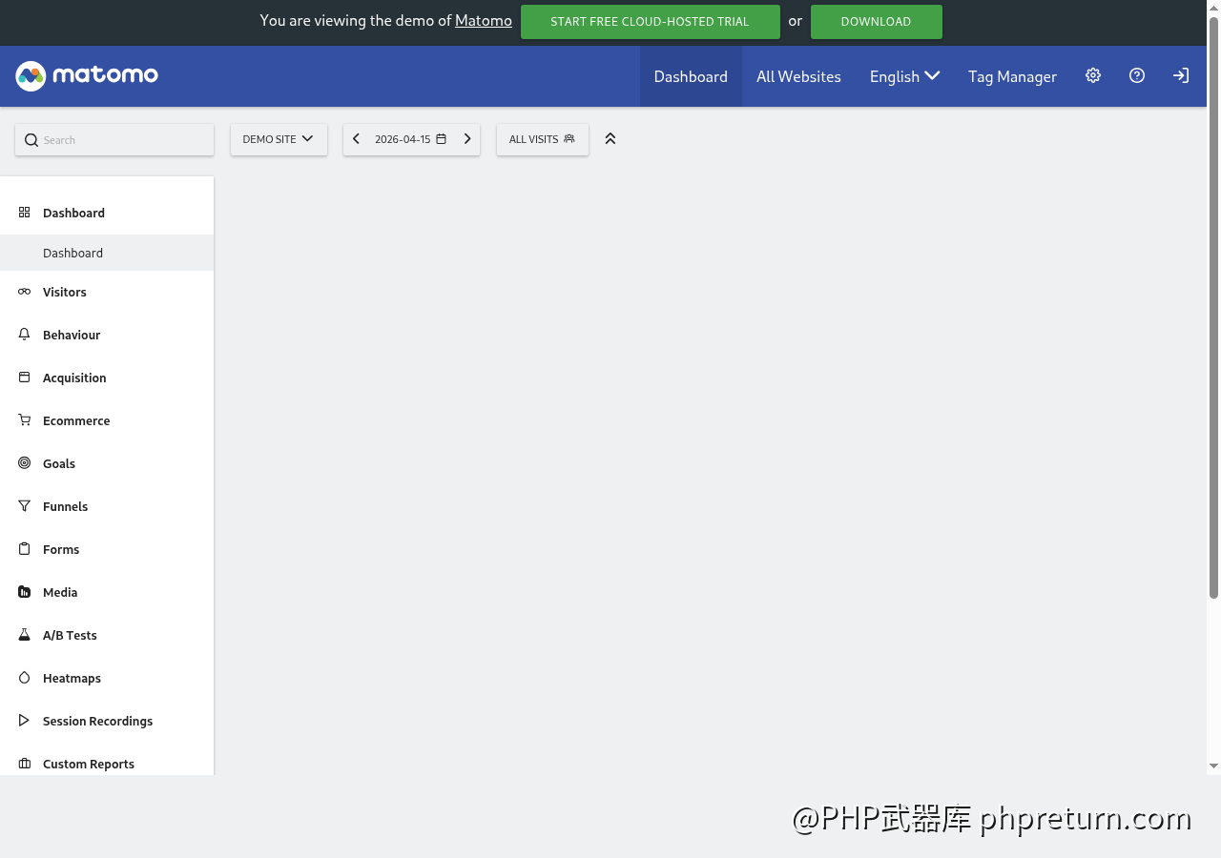Expand the Goals menu section
1221x858 pixels.
click(x=107, y=463)
